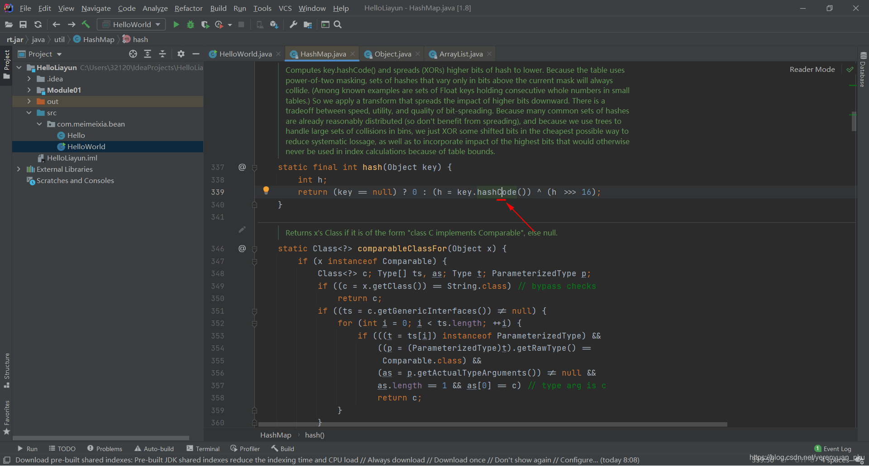Image resolution: width=869 pixels, height=466 pixels.
Task: Toggle tool window bars icon in status bar
Action: point(7,460)
